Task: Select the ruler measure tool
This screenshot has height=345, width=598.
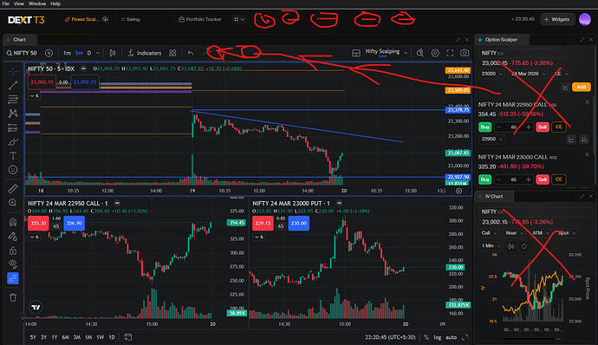Action: tap(13, 188)
